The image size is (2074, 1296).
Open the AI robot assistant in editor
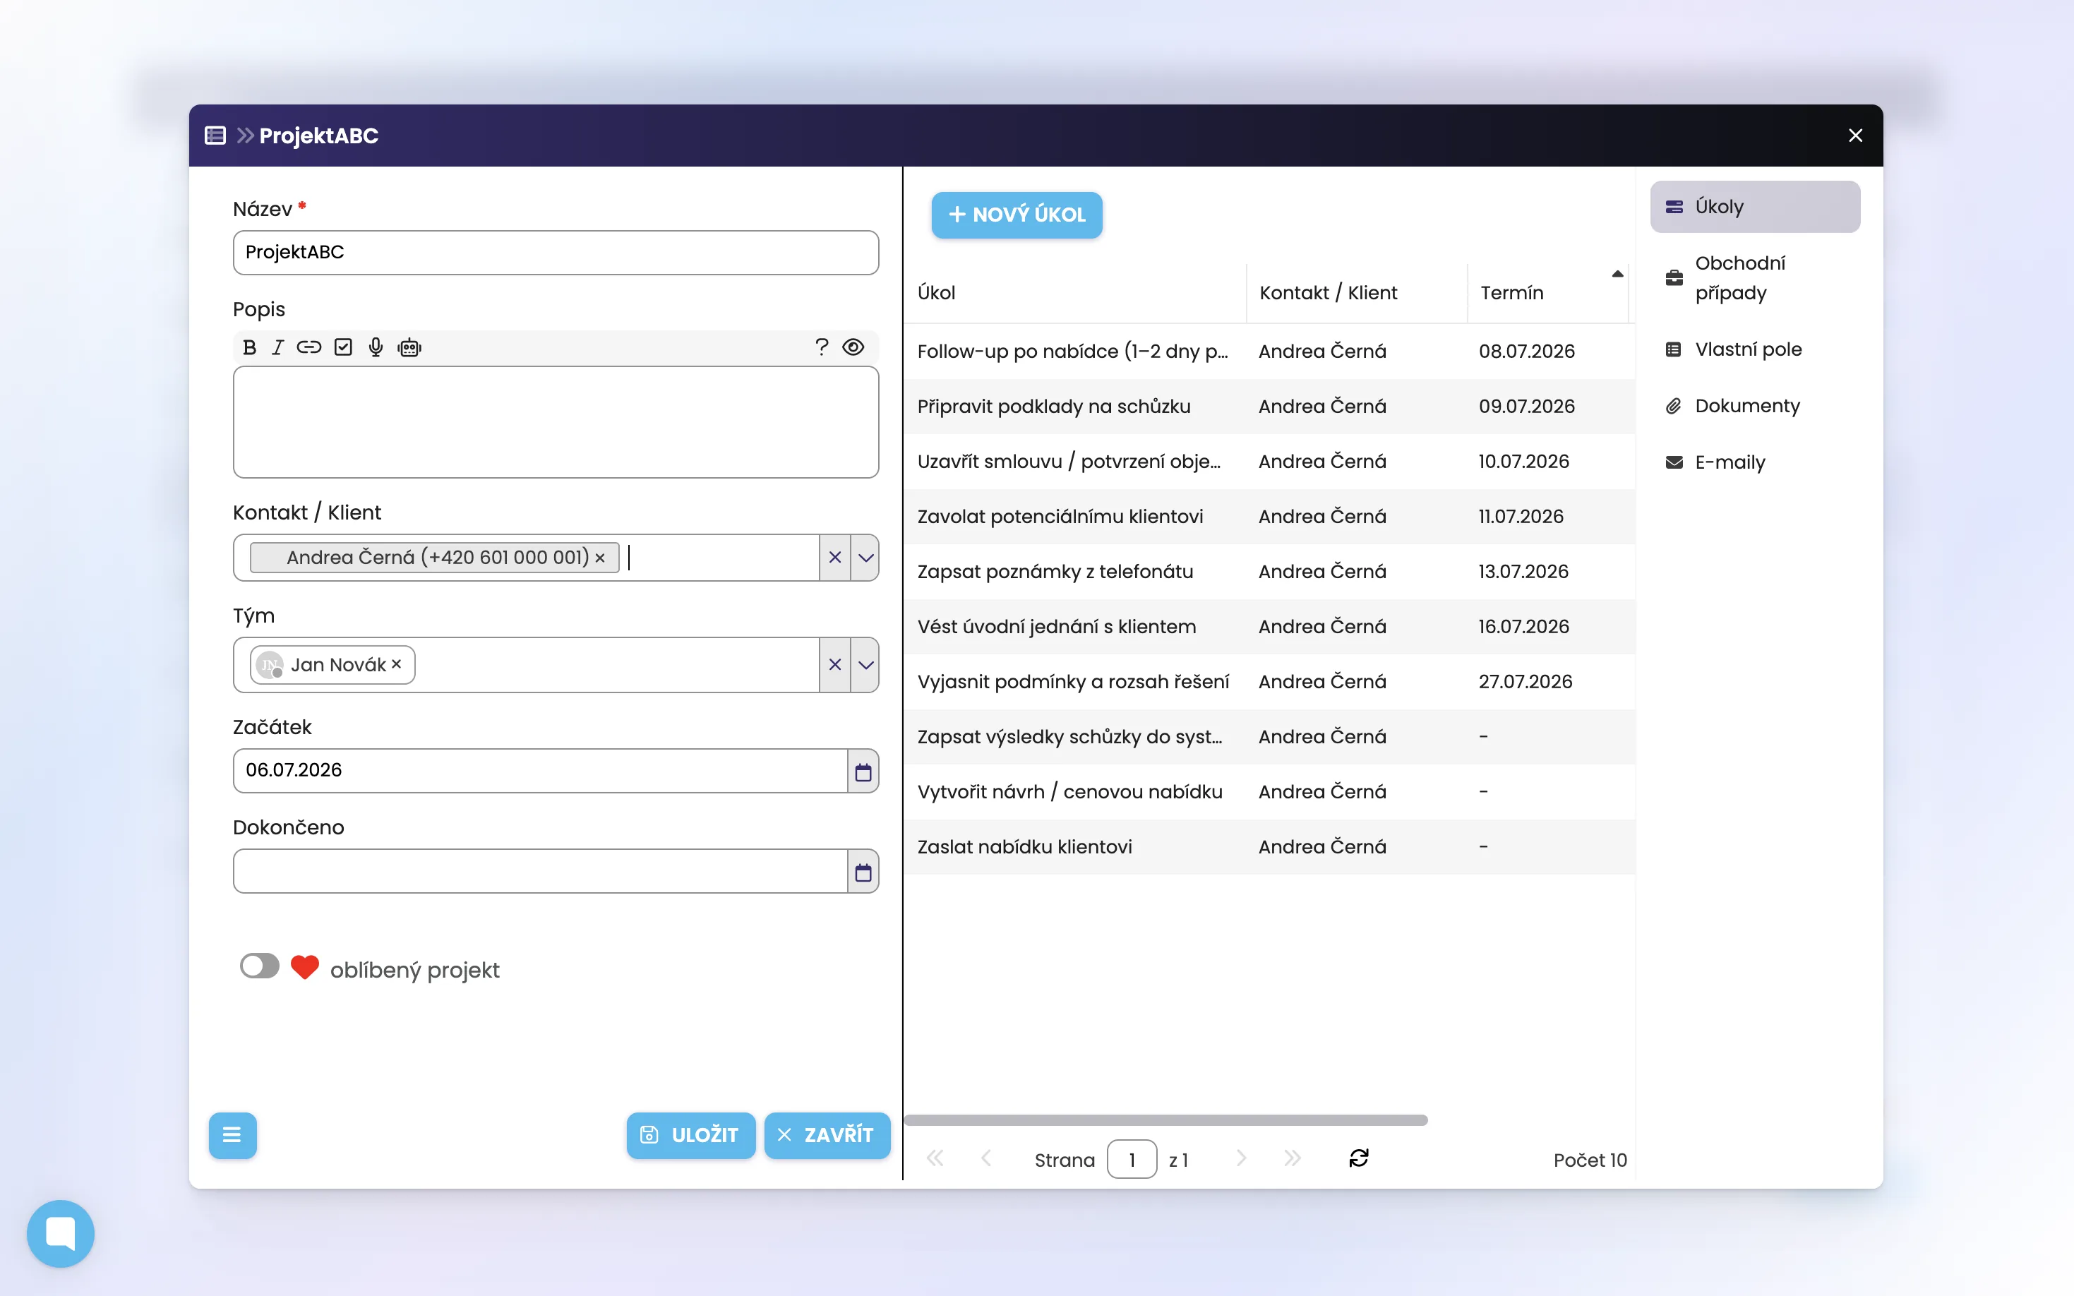(x=409, y=347)
